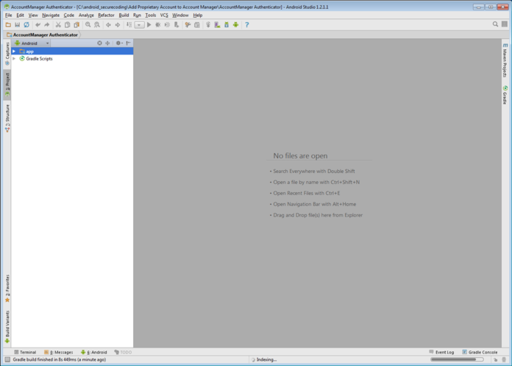Open the Project panel gear settings menu
The width and height of the screenshot is (512, 366).
click(x=119, y=43)
